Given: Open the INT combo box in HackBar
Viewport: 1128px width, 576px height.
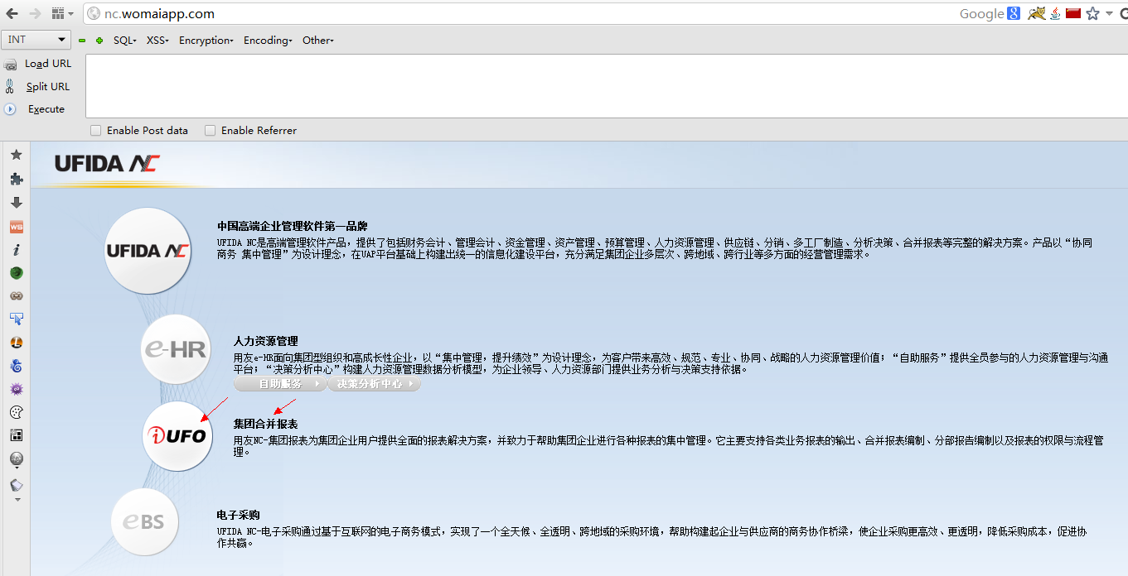Looking at the screenshot, I should click(36, 40).
